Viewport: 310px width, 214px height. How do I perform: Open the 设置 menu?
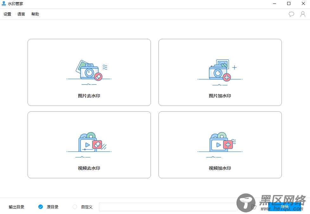point(7,14)
